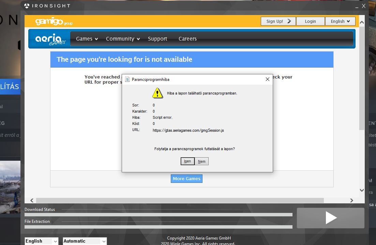Click the horizontal scrollbar right arrow
The image size is (376, 245).
click(x=351, y=200)
